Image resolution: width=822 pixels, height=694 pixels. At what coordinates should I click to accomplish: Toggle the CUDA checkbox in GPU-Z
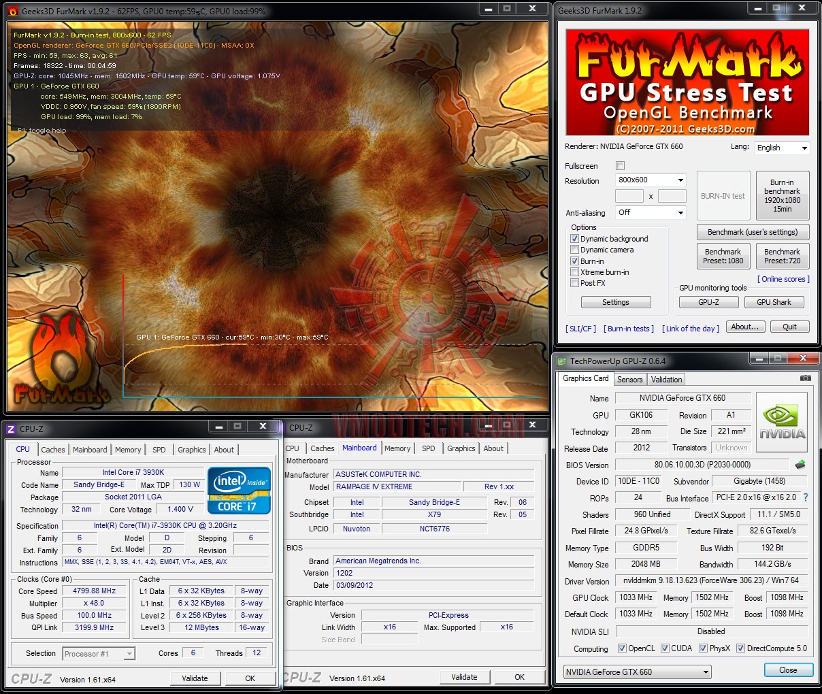665,648
